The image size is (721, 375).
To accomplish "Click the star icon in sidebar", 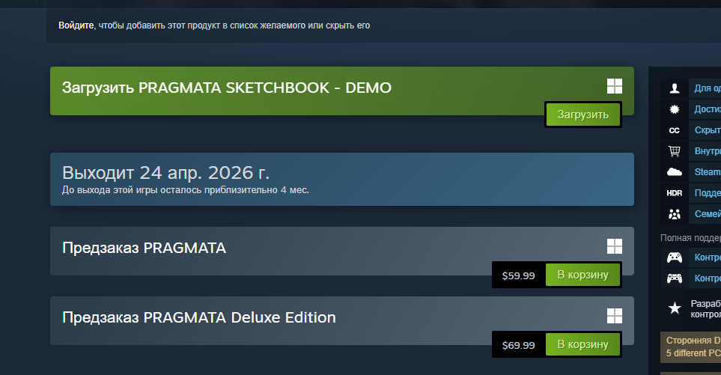I will 675,307.
